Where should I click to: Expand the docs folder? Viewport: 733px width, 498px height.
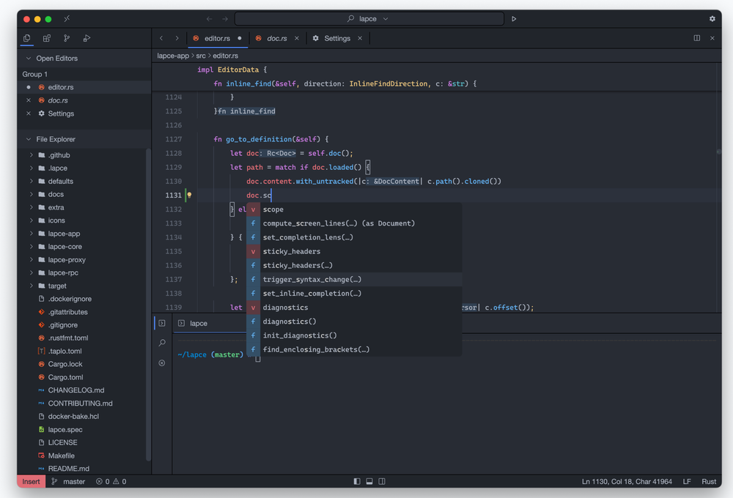click(x=32, y=194)
